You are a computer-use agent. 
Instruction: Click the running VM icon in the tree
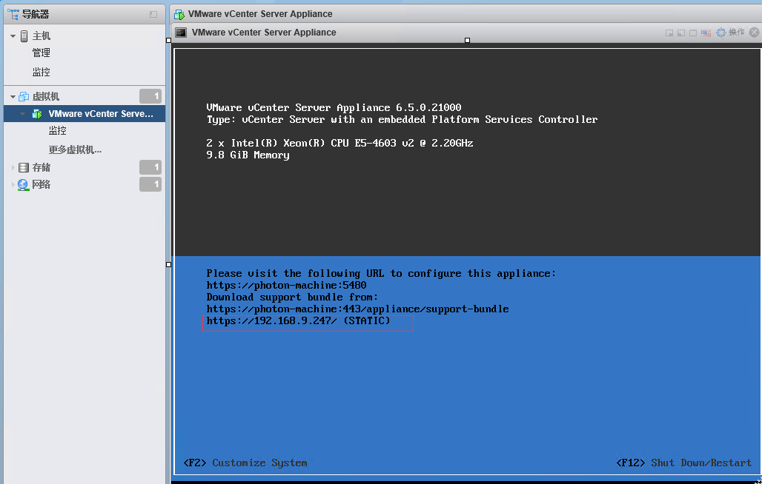37,114
